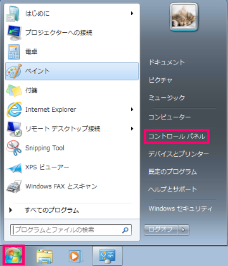This screenshot has height=266, width=228.
Task: Focus the プログラムとファイルの検索 box
Action: [71, 230]
